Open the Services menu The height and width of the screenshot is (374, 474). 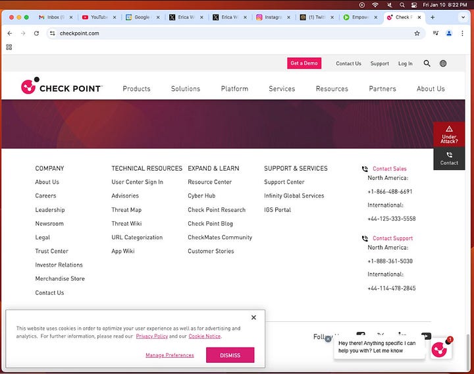(x=282, y=89)
